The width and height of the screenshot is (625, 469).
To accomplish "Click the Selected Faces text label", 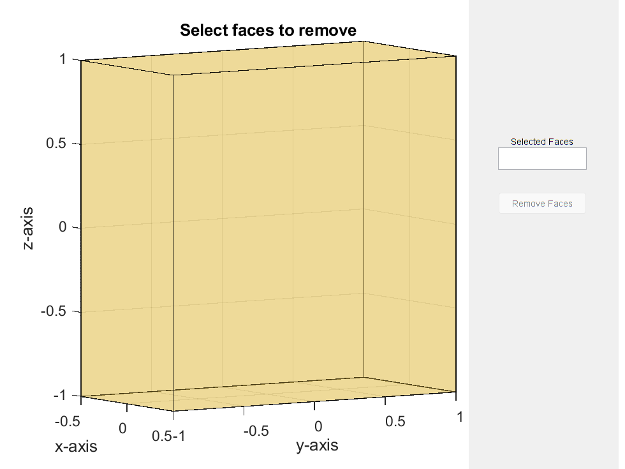I will (541, 142).
